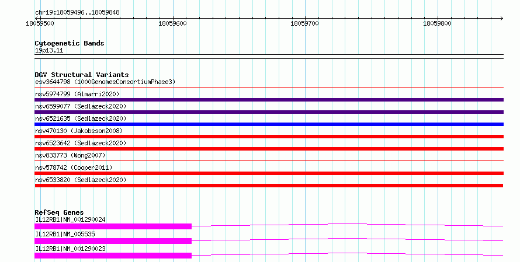Viewport: 520px width, 262px height.
Task: Select the Cytogenetic Bands track title
Action: click(x=70, y=43)
